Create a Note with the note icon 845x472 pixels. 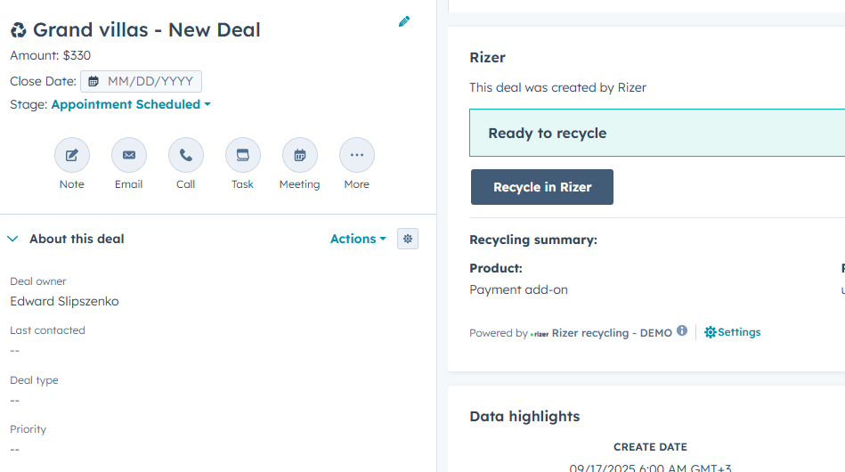[x=72, y=155]
